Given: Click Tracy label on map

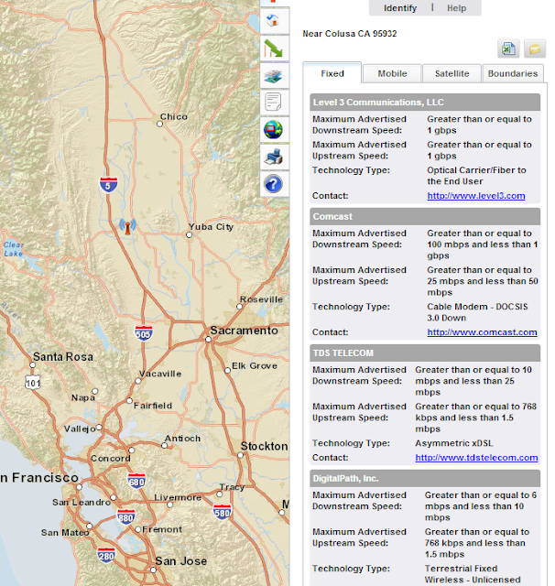Looking at the screenshot, I should pos(232,487).
